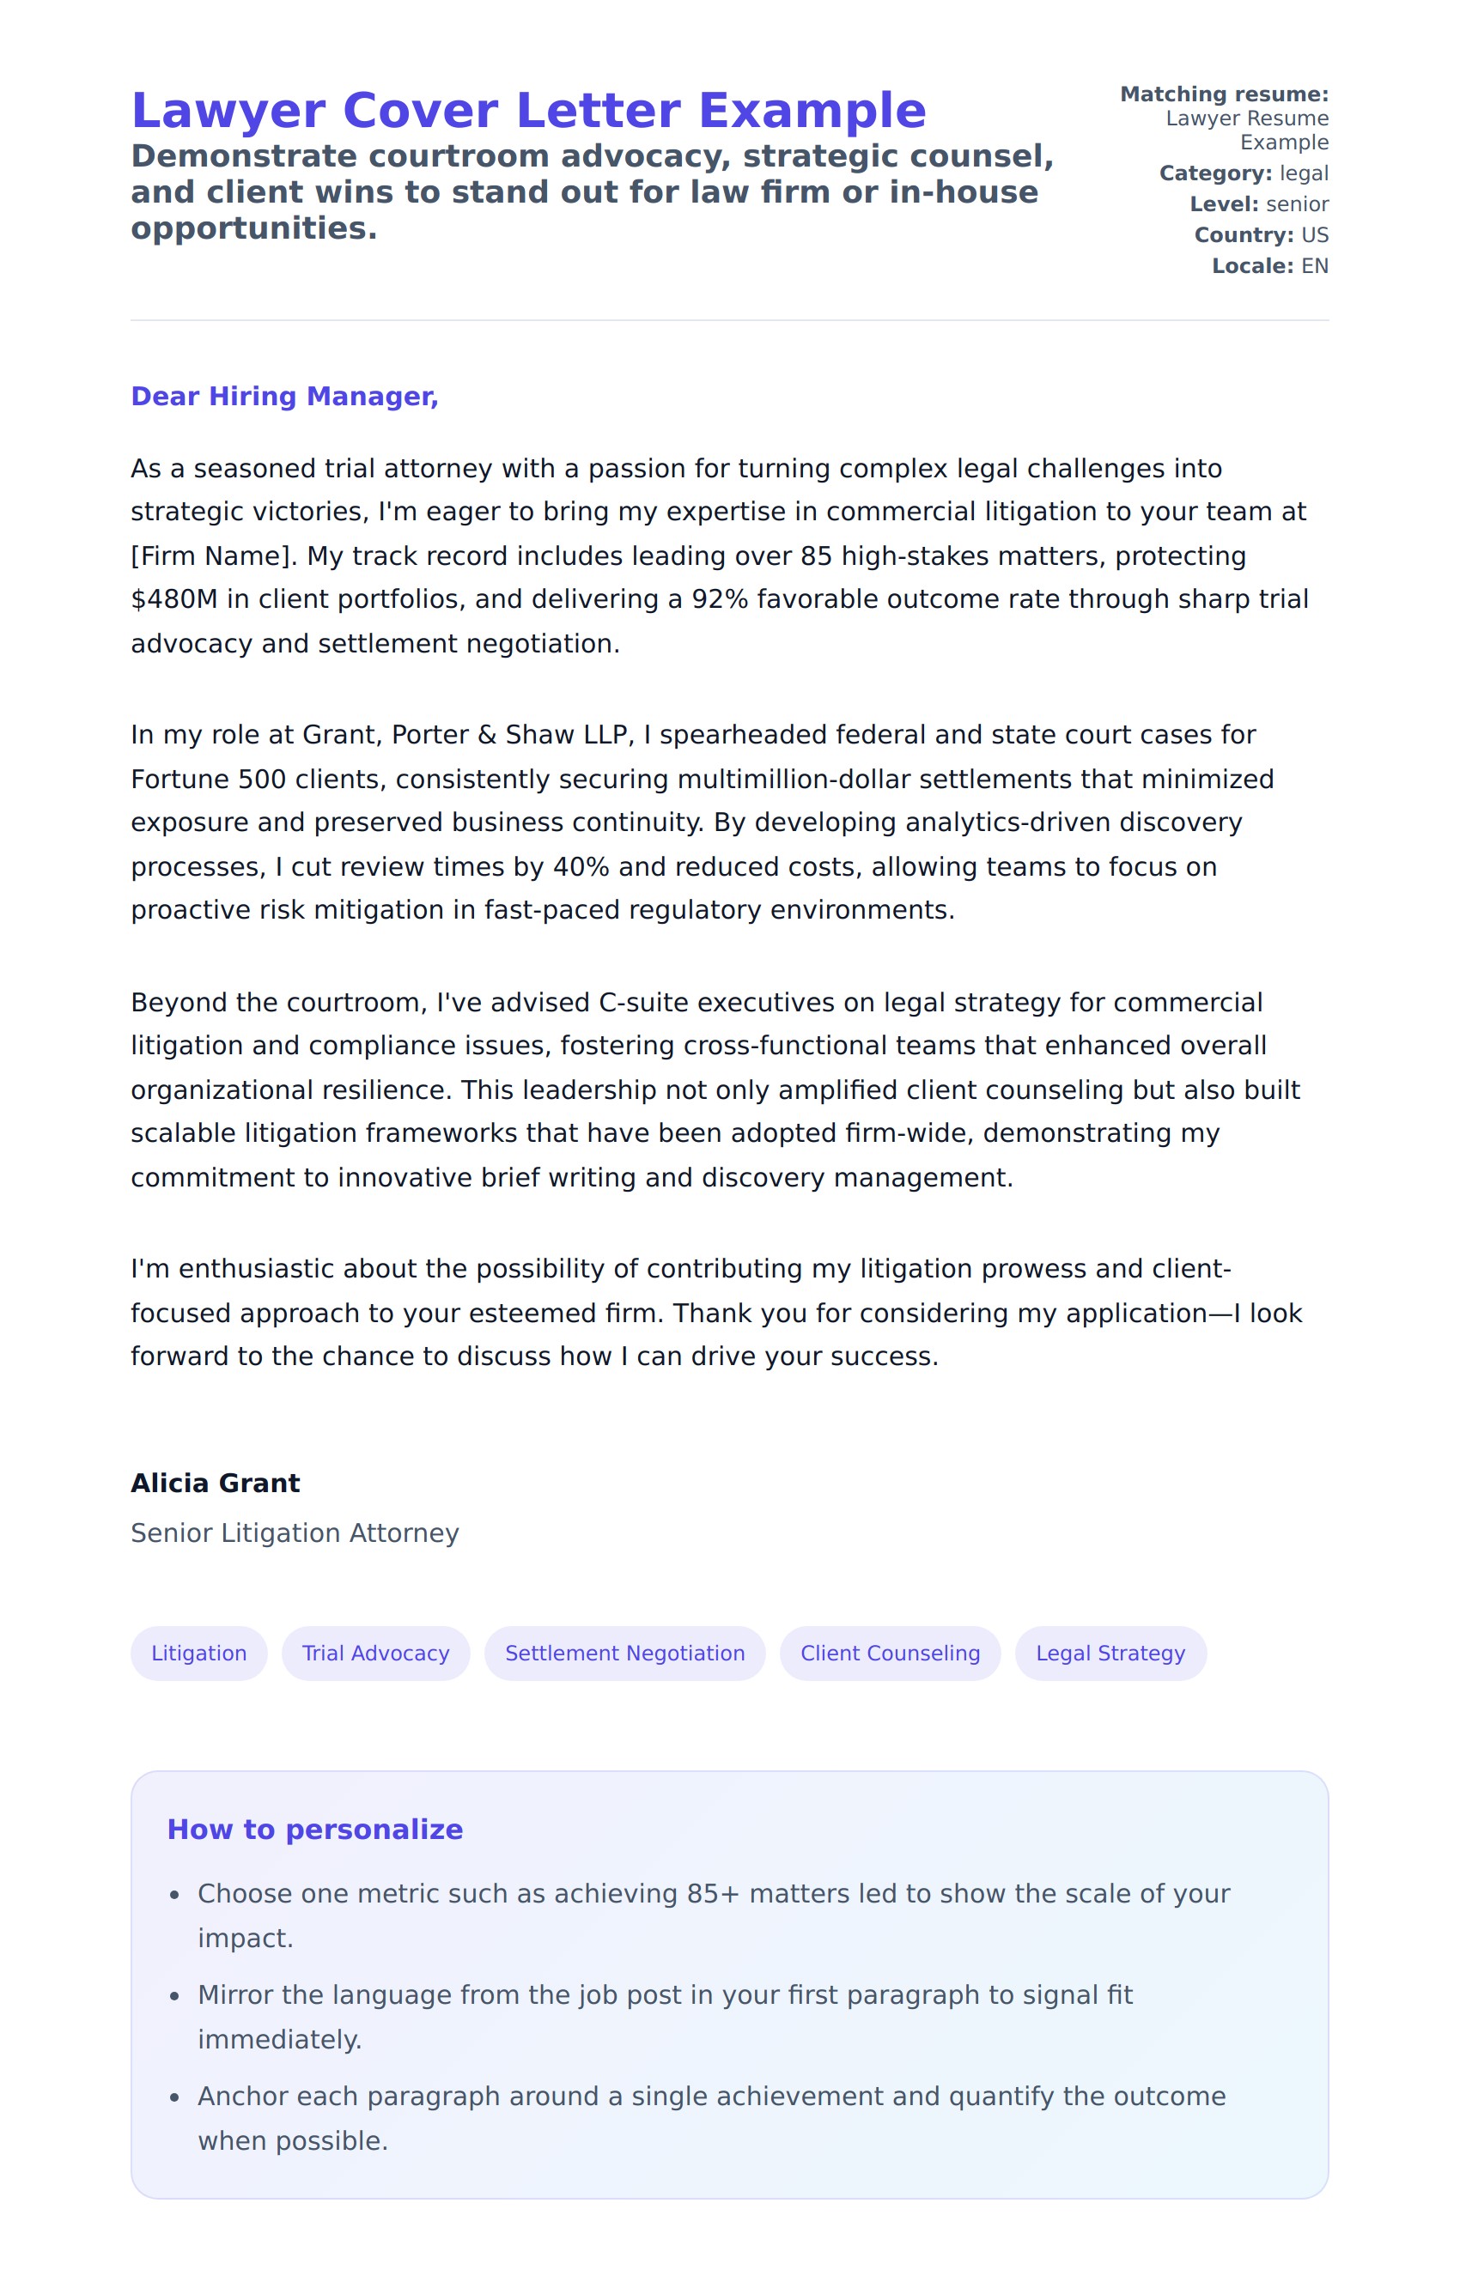Click the Matching resume label
Screen dimensions: 1460x2282
coord(1224,94)
